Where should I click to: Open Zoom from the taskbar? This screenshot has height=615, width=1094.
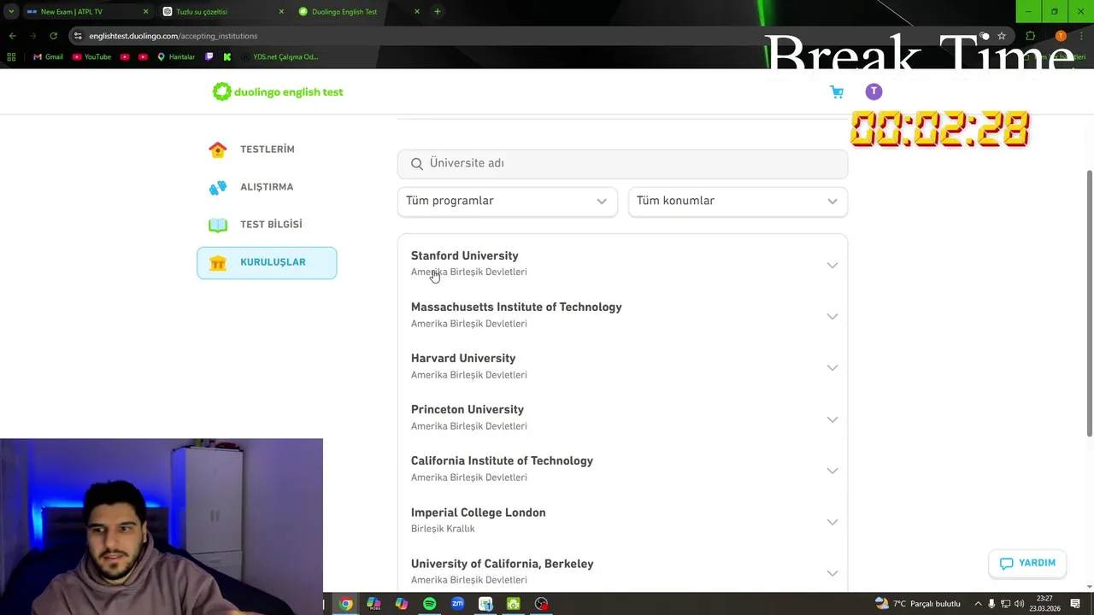(458, 604)
